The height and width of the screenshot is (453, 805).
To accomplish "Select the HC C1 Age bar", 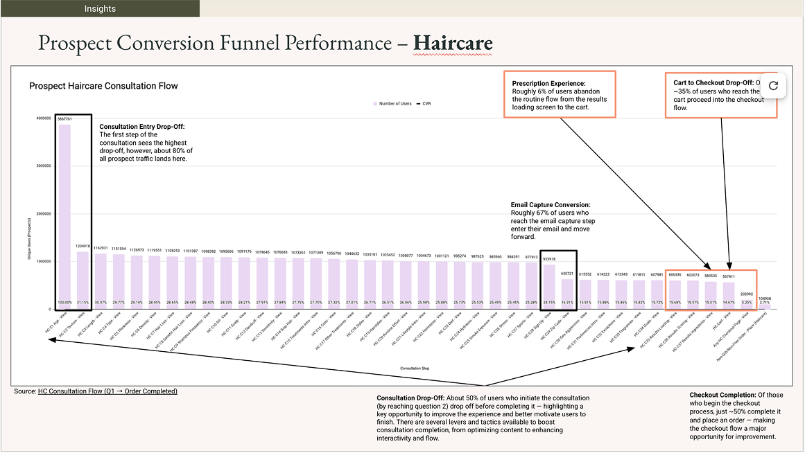I will click(64, 208).
